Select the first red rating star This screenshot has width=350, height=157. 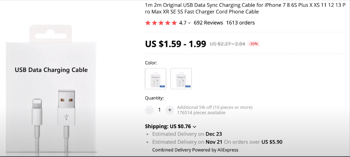tap(148, 23)
